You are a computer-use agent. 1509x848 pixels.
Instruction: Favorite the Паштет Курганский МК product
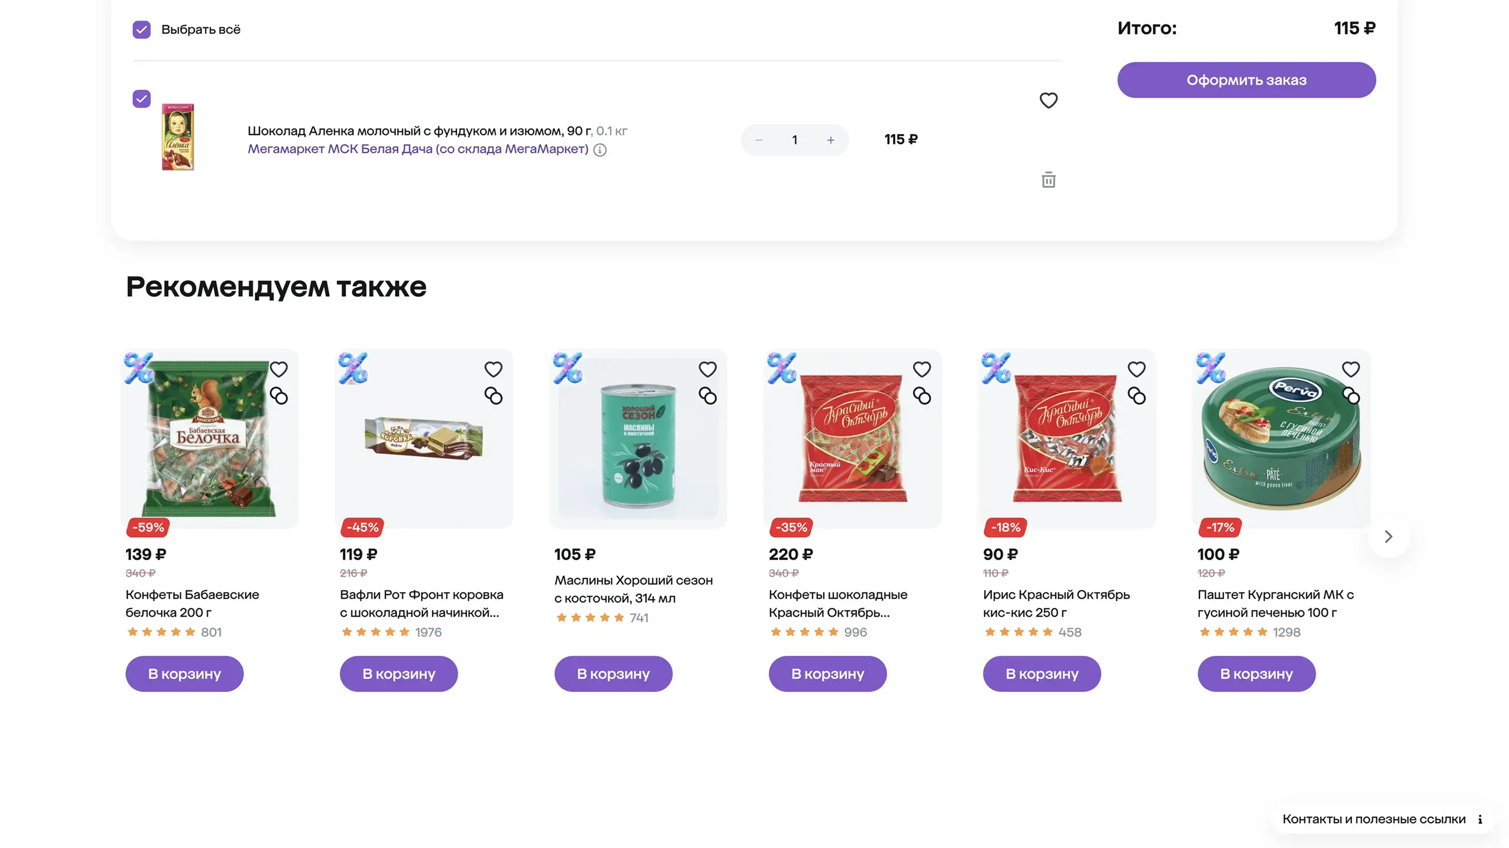tap(1351, 369)
